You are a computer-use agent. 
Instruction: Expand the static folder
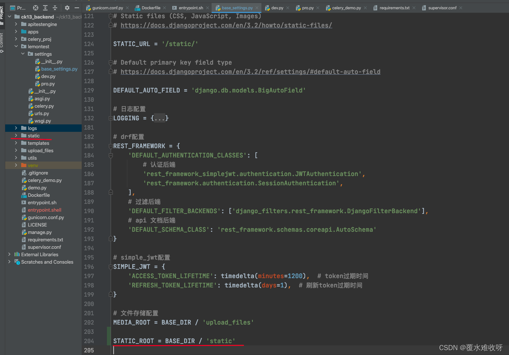(x=16, y=136)
